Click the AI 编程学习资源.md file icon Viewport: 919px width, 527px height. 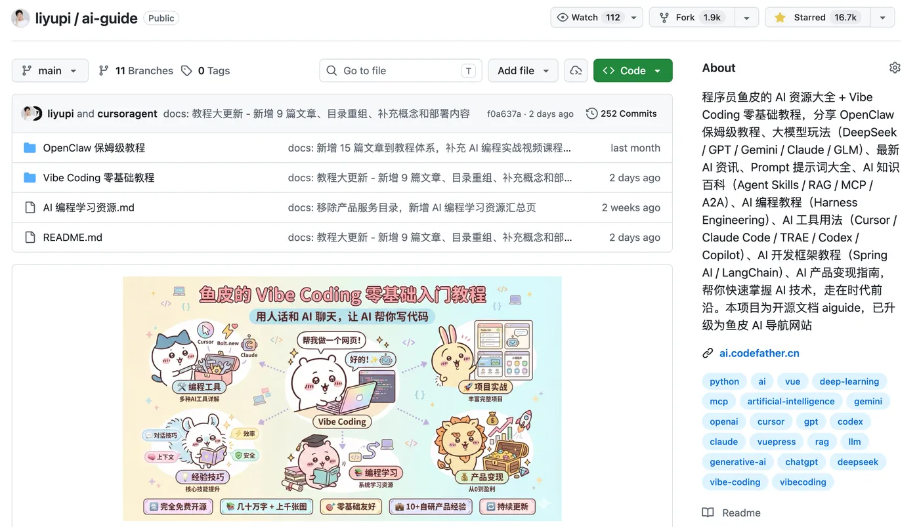click(x=30, y=207)
